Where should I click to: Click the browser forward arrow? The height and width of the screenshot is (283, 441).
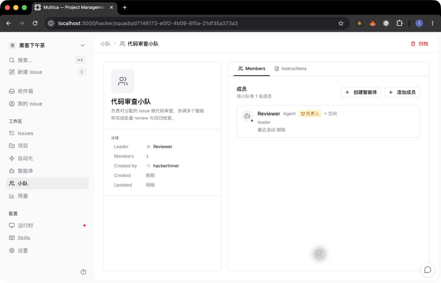tap(22, 23)
